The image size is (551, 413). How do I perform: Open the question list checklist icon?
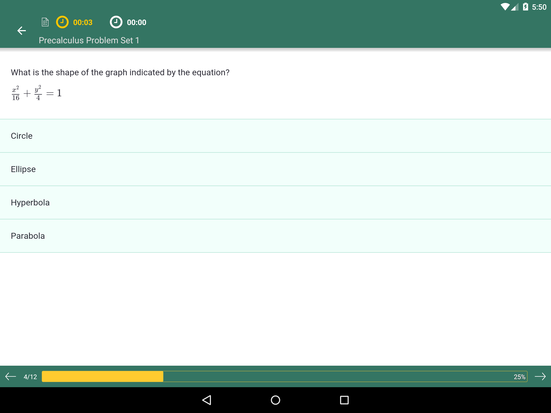45,22
